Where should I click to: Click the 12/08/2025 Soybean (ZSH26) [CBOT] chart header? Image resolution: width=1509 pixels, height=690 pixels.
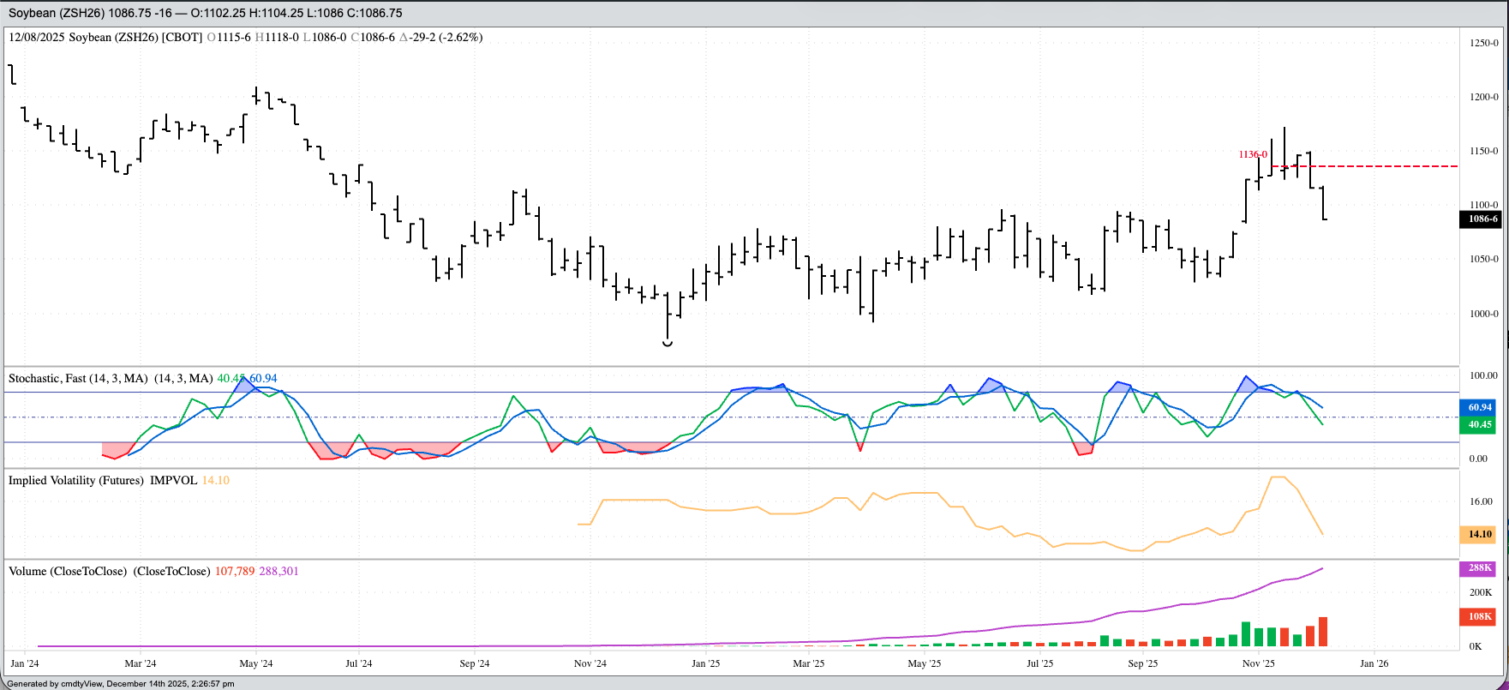(x=105, y=38)
